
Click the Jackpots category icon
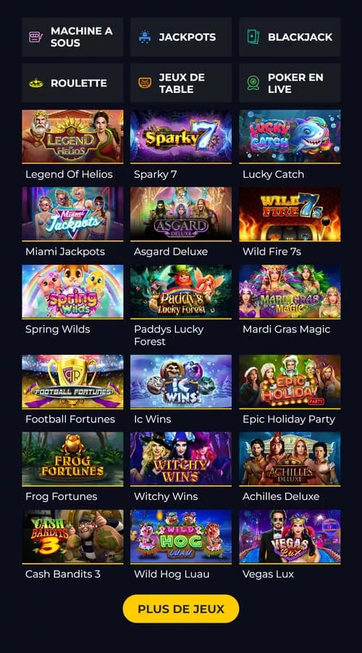tap(145, 37)
